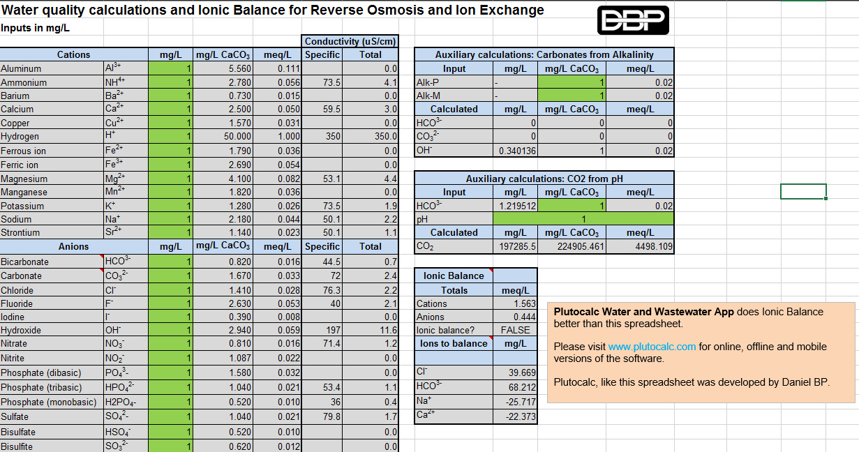
Task: Select the Bicarbonate label cell with comment marker
Action: pos(52,262)
